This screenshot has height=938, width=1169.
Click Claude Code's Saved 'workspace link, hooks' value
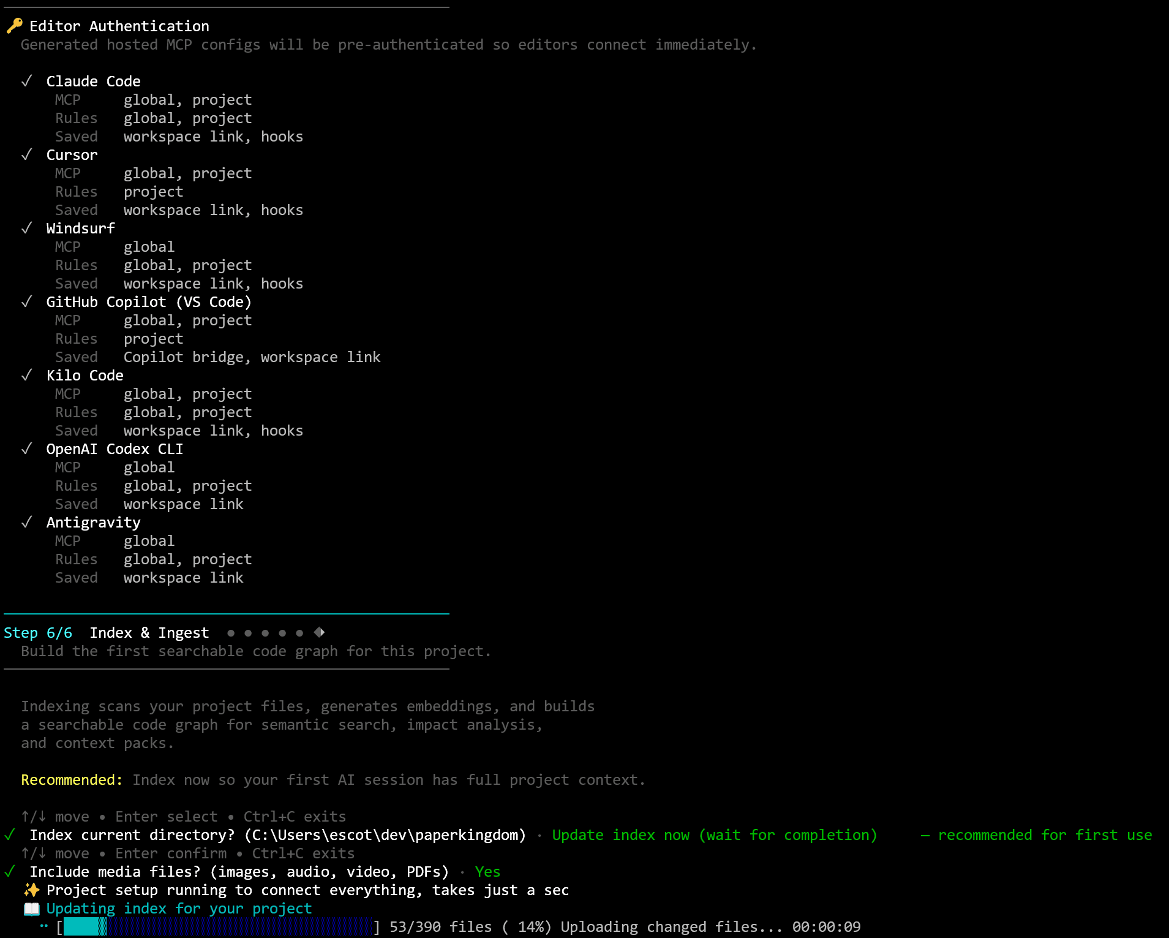[214, 137]
